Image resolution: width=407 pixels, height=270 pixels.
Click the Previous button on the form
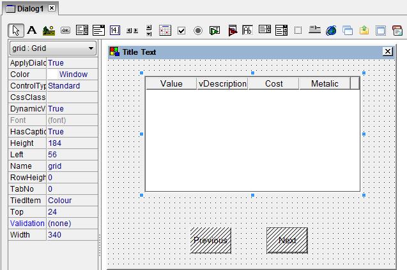(x=210, y=241)
